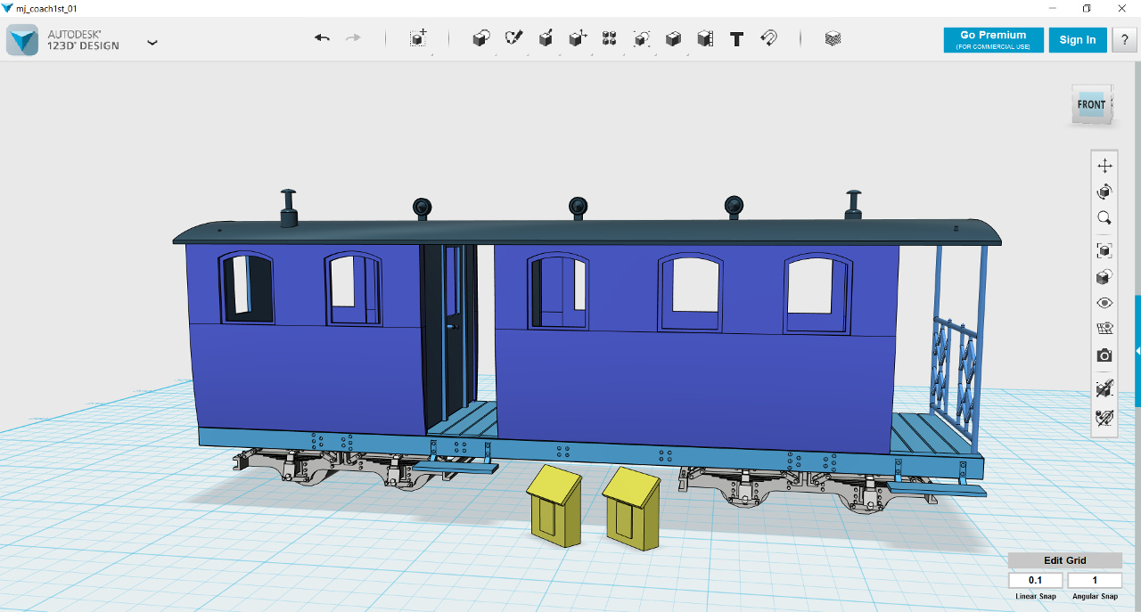Take a screenshot with the camera icon
The width and height of the screenshot is (1141, 612).
tap(1104, 355)
